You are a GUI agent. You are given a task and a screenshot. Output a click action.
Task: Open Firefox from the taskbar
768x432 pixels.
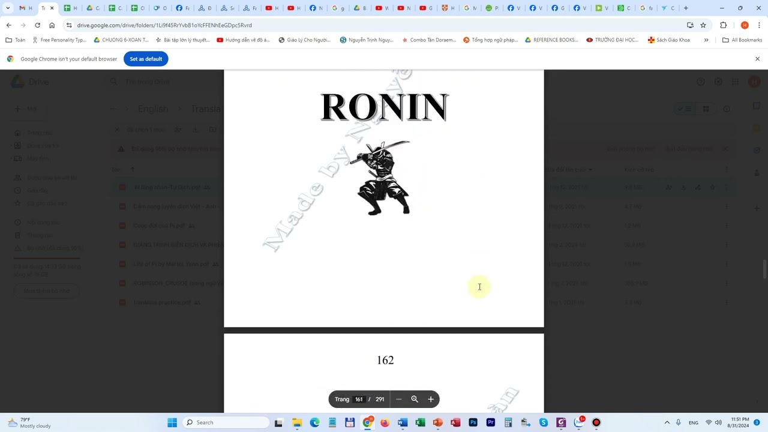385,422
